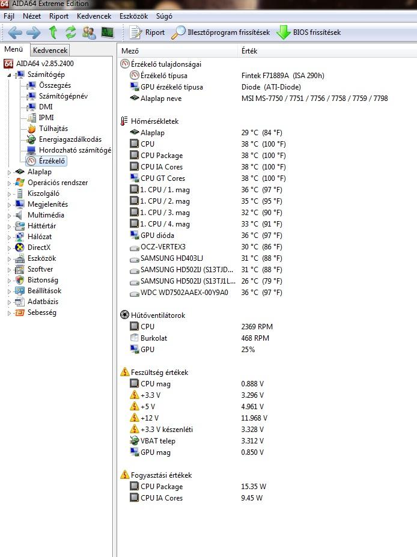Click the Sebesség benchmark icon

coord(20,312)
